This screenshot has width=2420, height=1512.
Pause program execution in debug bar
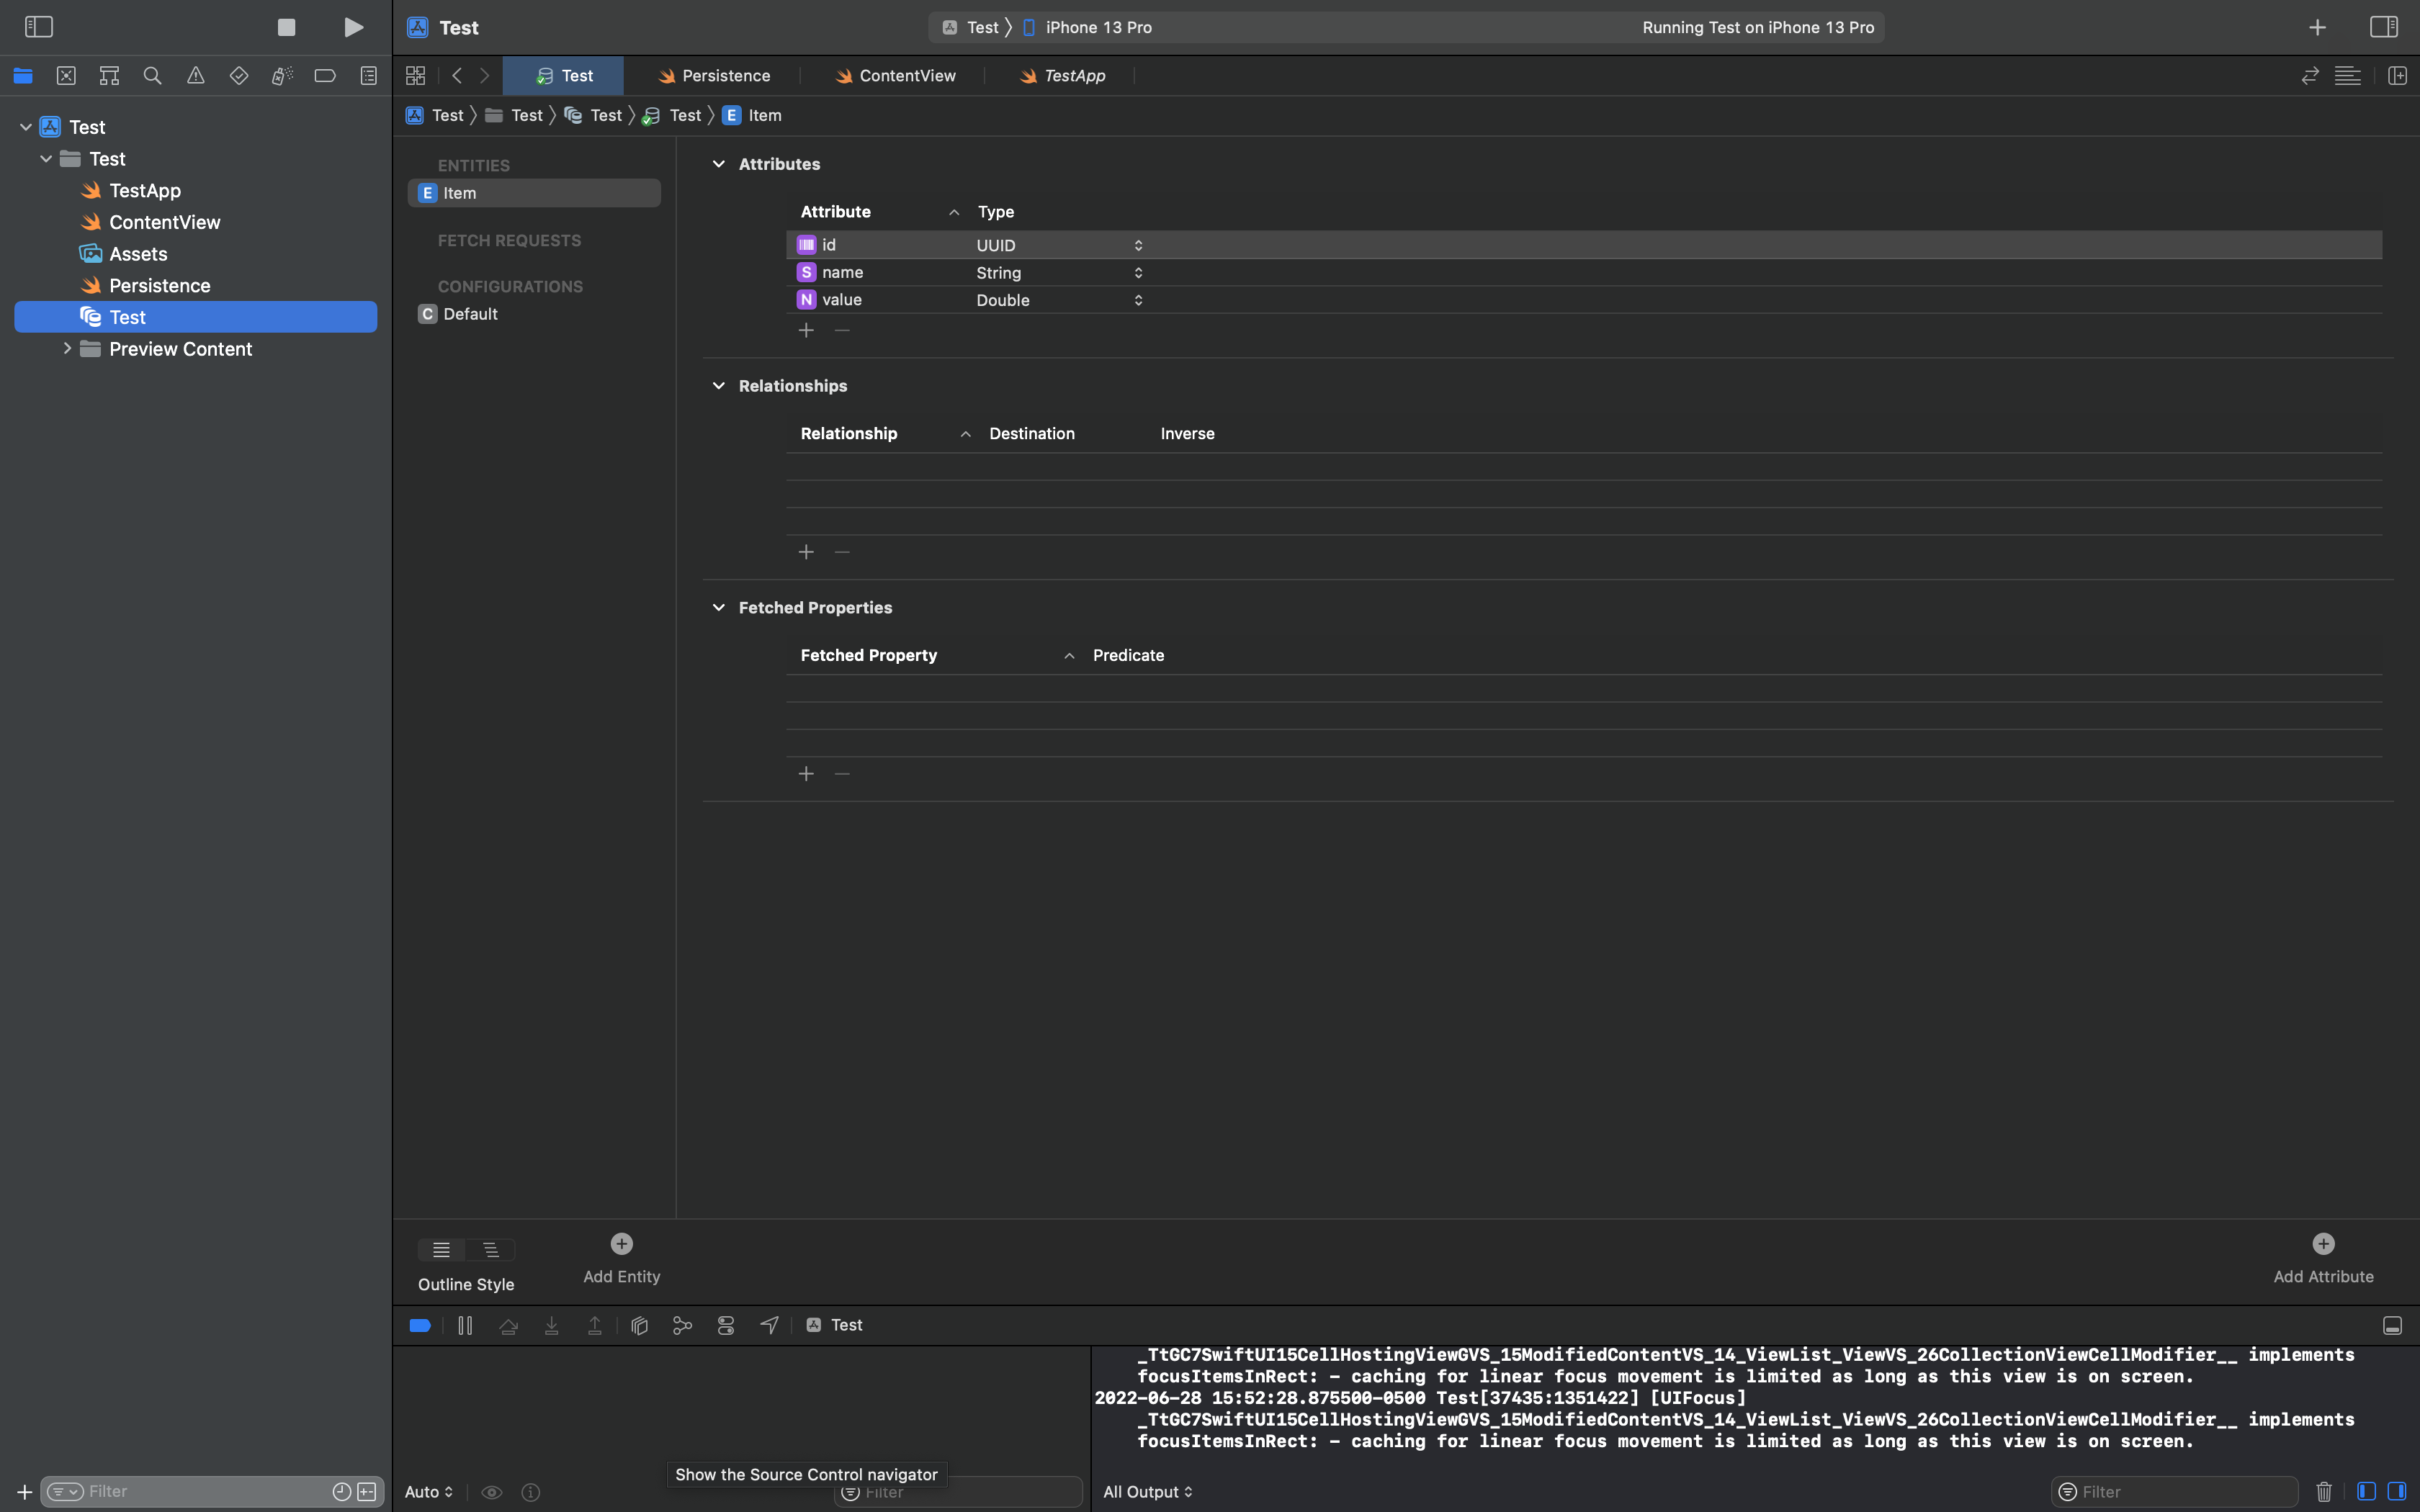pyautogui.click(x=465, y=1325)
